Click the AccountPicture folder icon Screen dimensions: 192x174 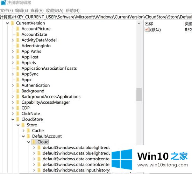tap(18, 29)
